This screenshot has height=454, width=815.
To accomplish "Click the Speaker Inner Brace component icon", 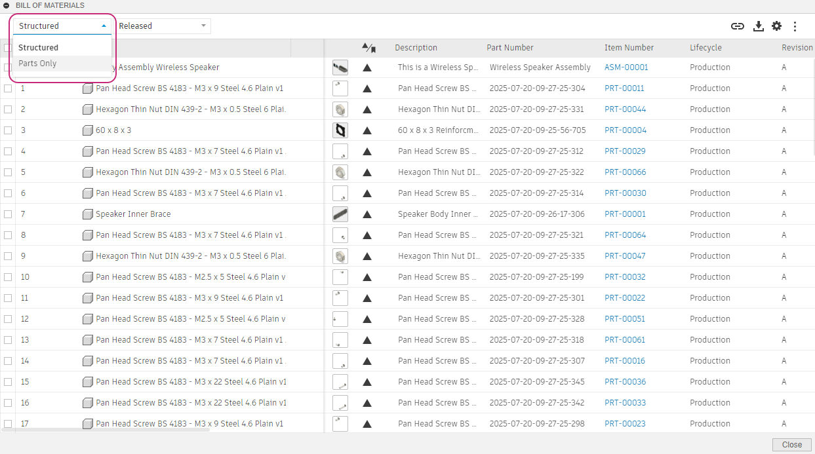I will click(x=88, y=214).
